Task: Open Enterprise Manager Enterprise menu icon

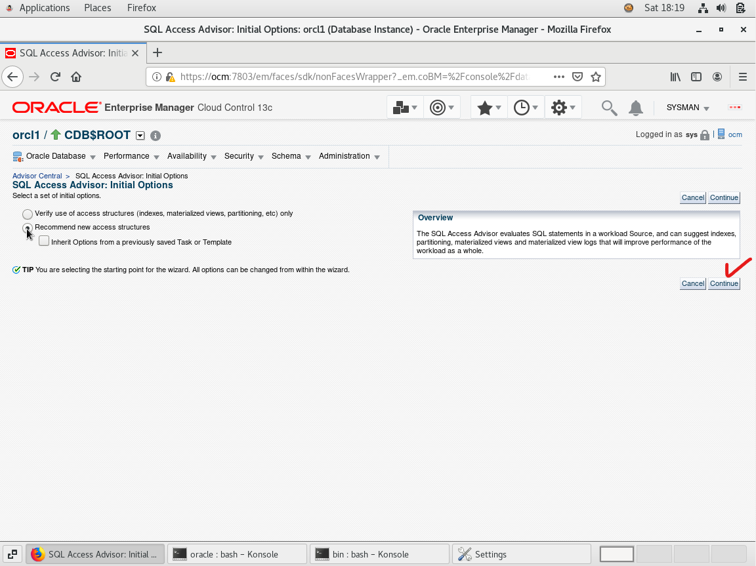Action: (405, 108)
